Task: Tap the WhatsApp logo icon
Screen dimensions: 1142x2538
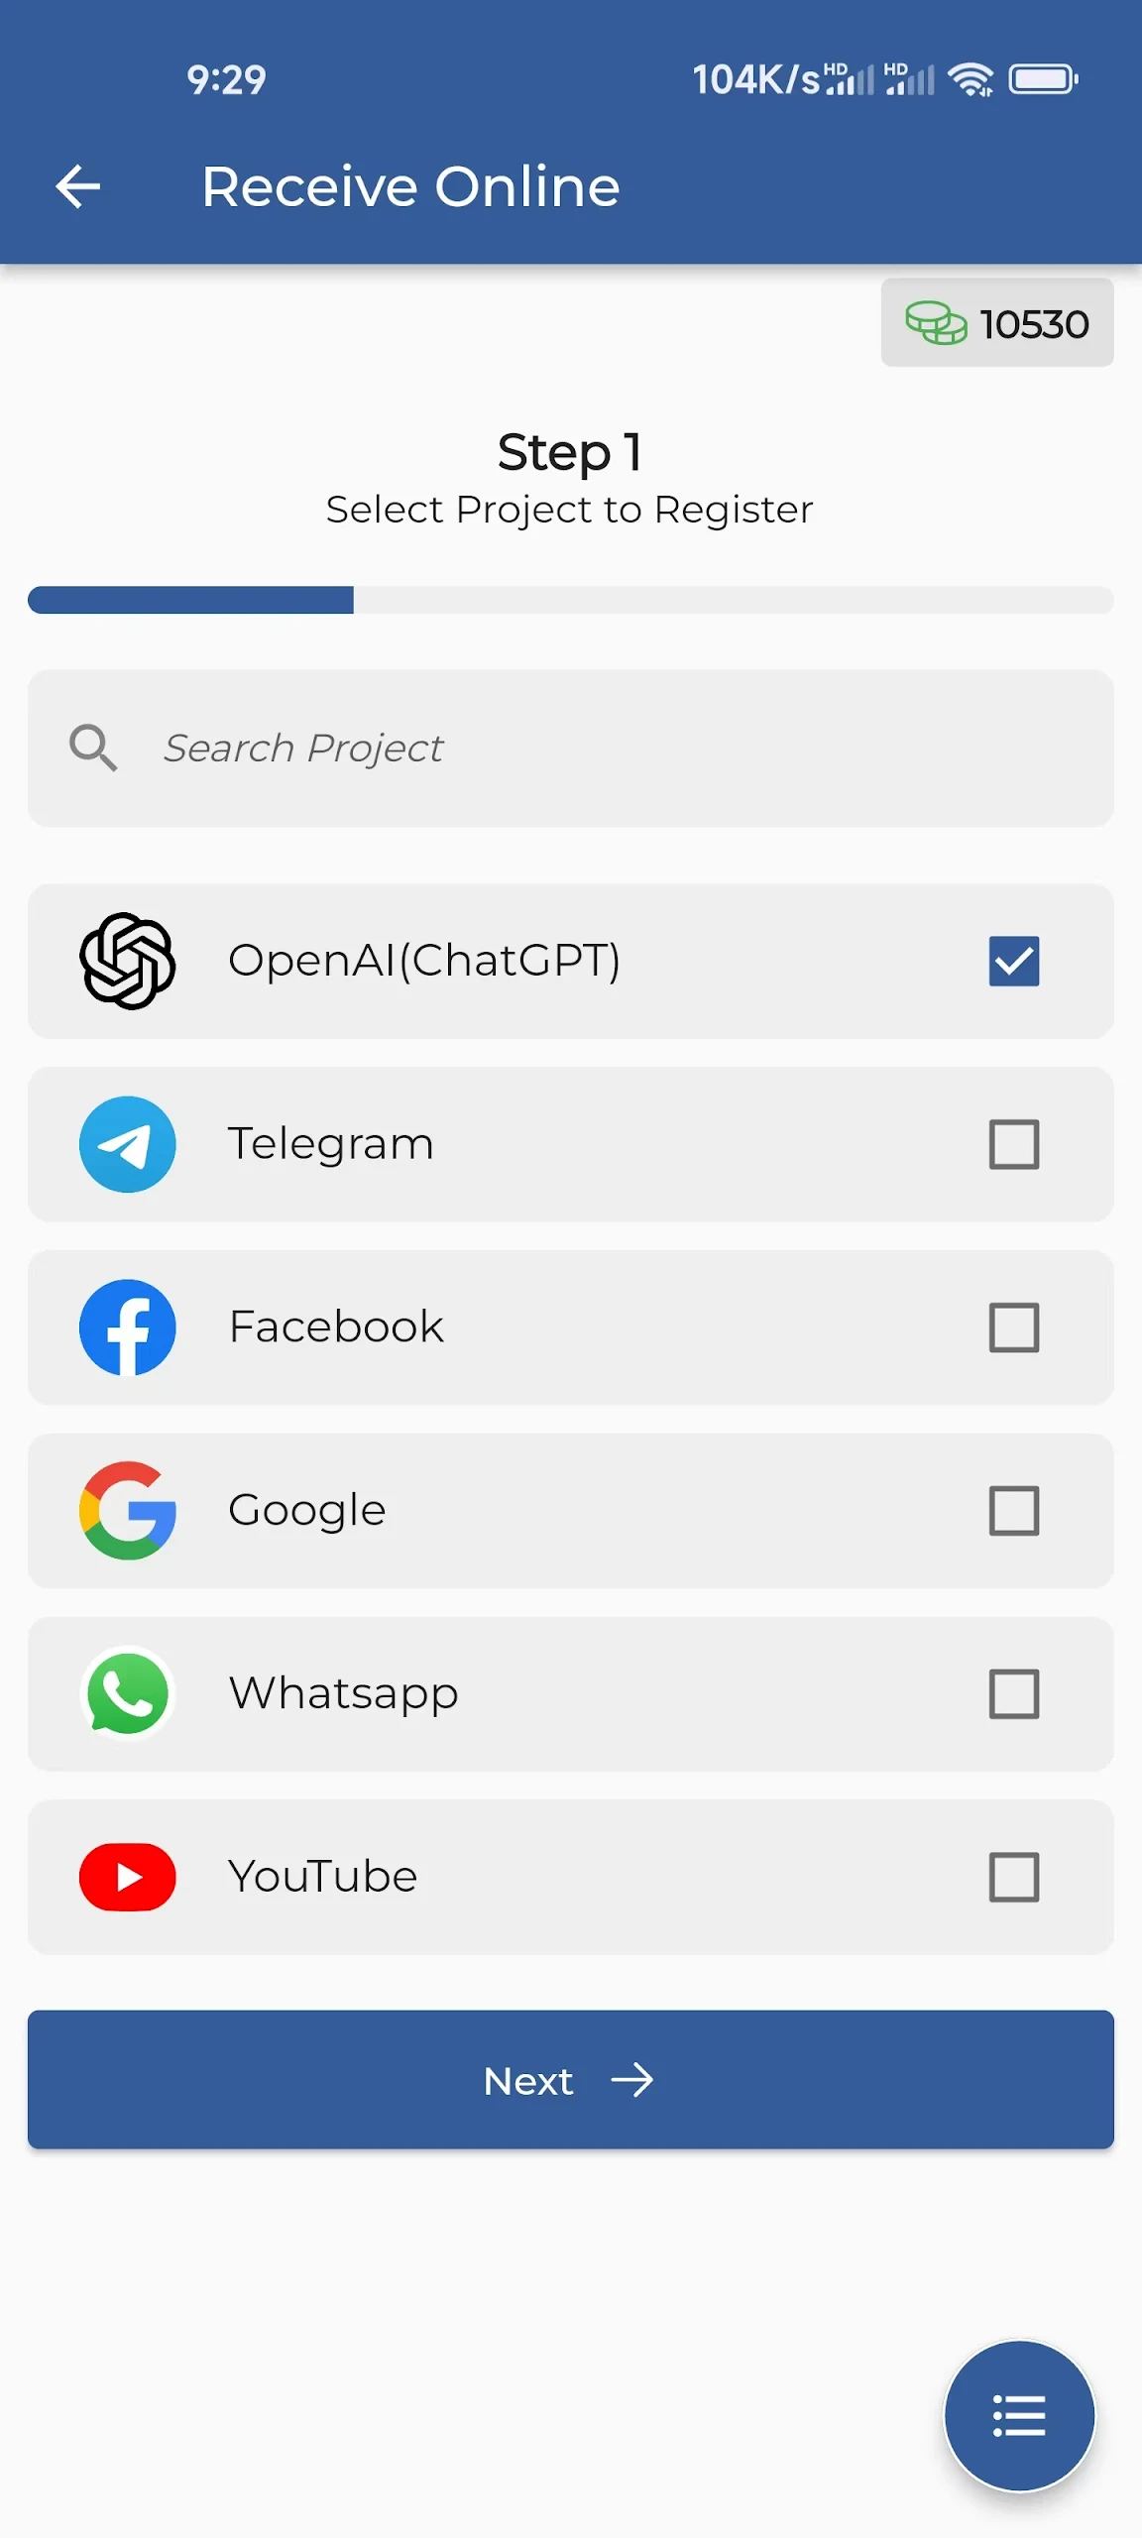Action: point(128,1693)
